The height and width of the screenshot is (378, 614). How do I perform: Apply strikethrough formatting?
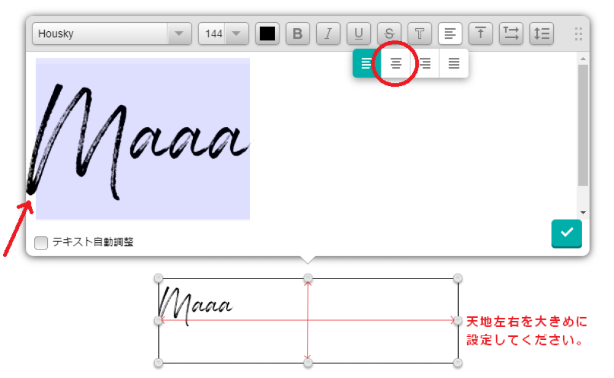(x=389, y=34)
